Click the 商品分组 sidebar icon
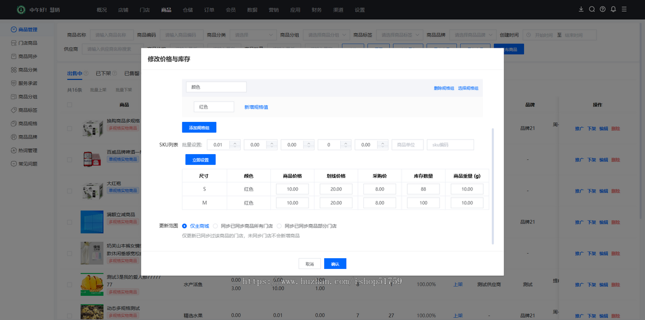Viewport: 645px width, 320px height. 14,97
